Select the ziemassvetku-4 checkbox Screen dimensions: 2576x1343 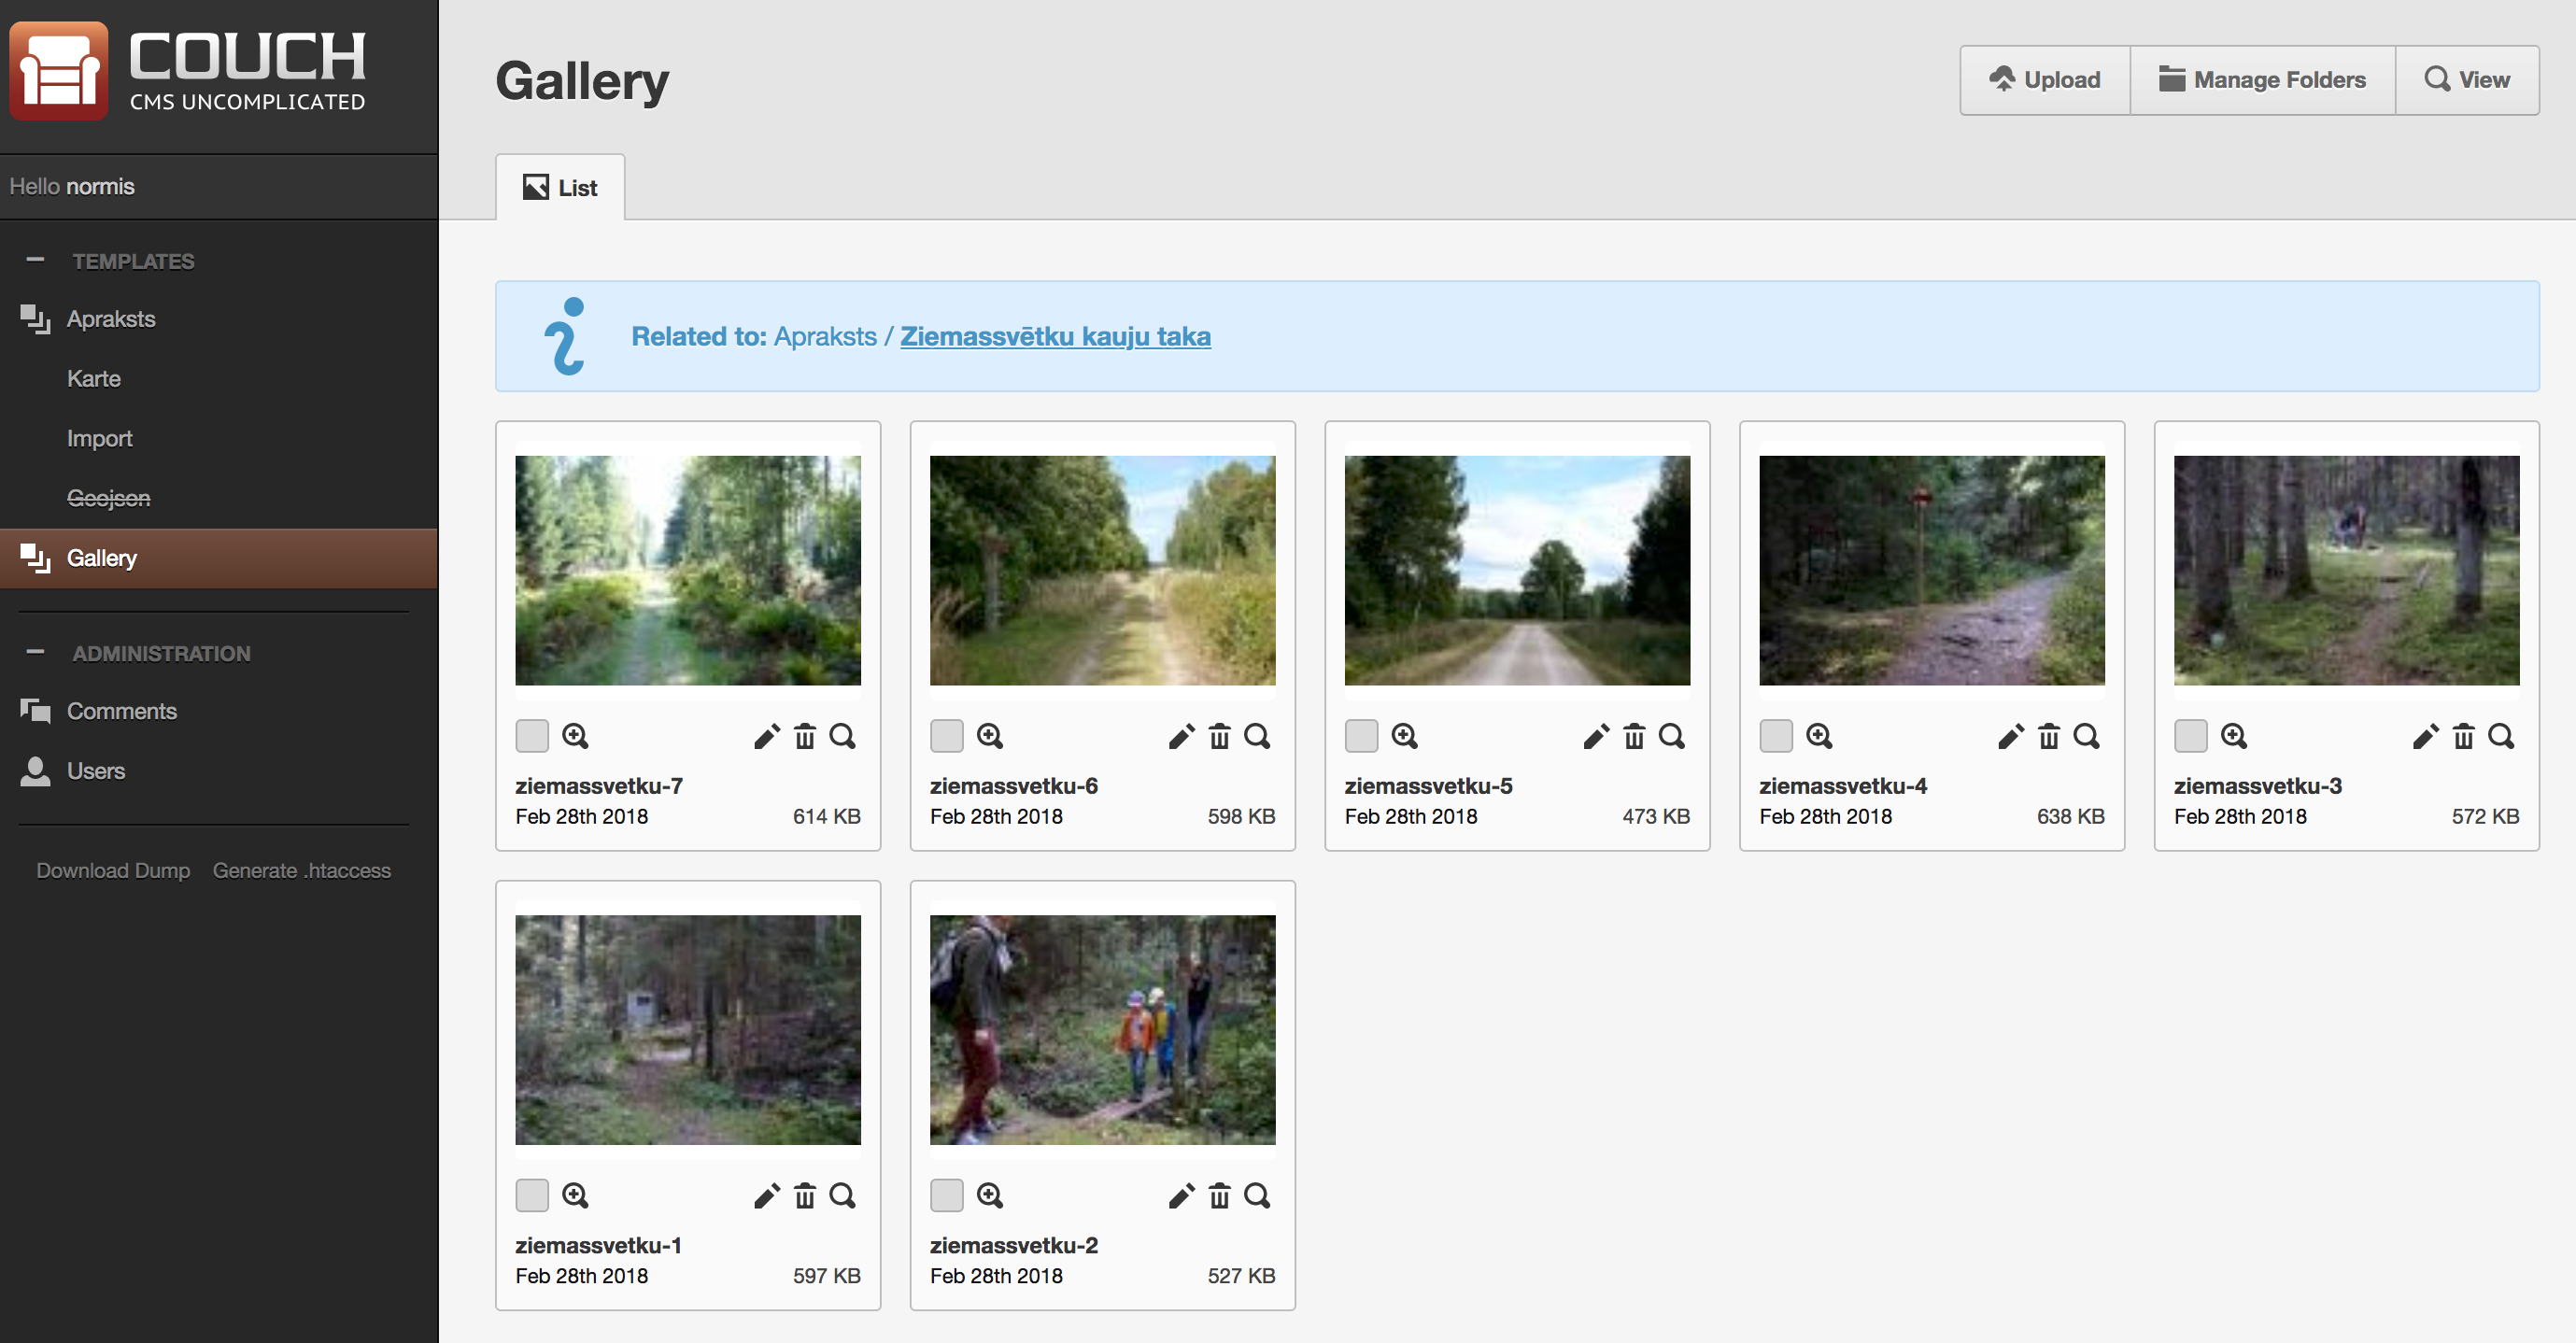[x=1777, y=736]
